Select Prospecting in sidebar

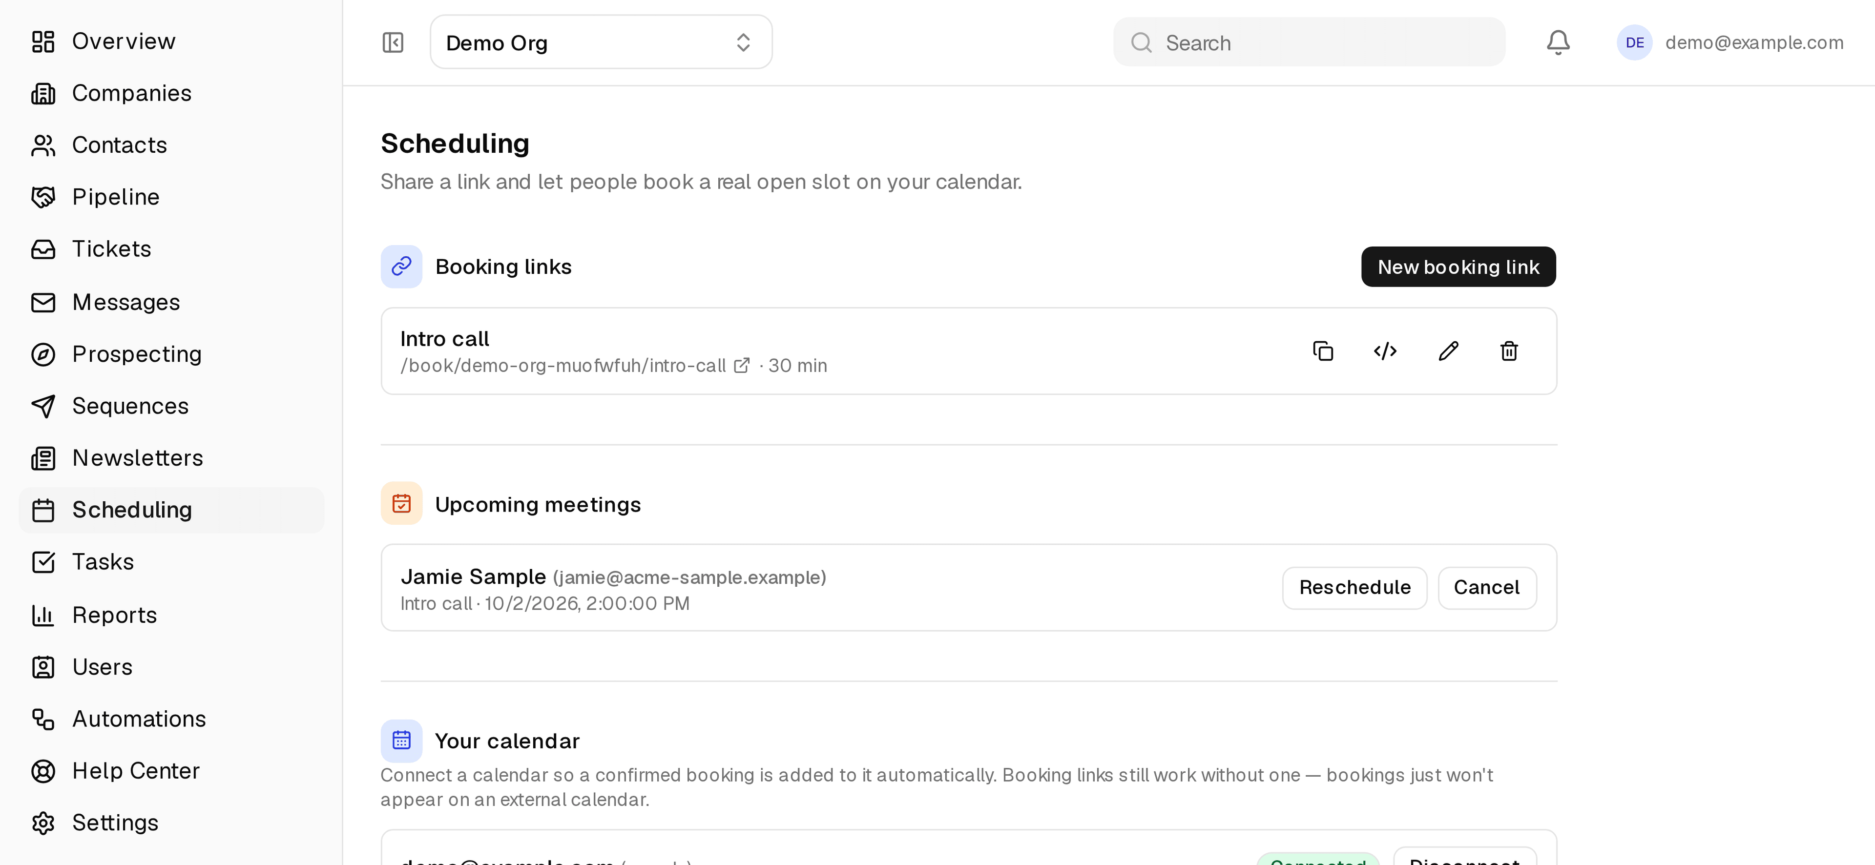coord(172,353)
